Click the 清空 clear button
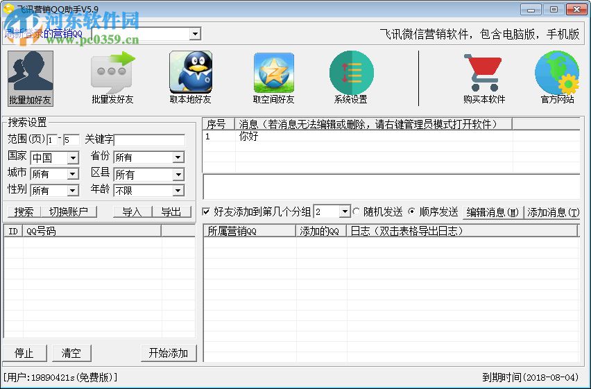591x389 pixels. (71, 353)
